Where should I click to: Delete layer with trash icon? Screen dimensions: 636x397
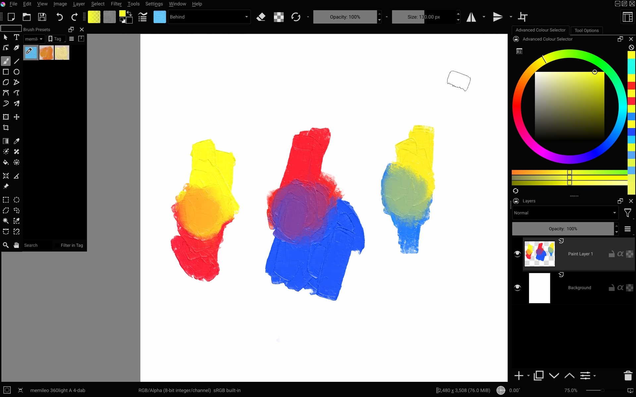628,376
